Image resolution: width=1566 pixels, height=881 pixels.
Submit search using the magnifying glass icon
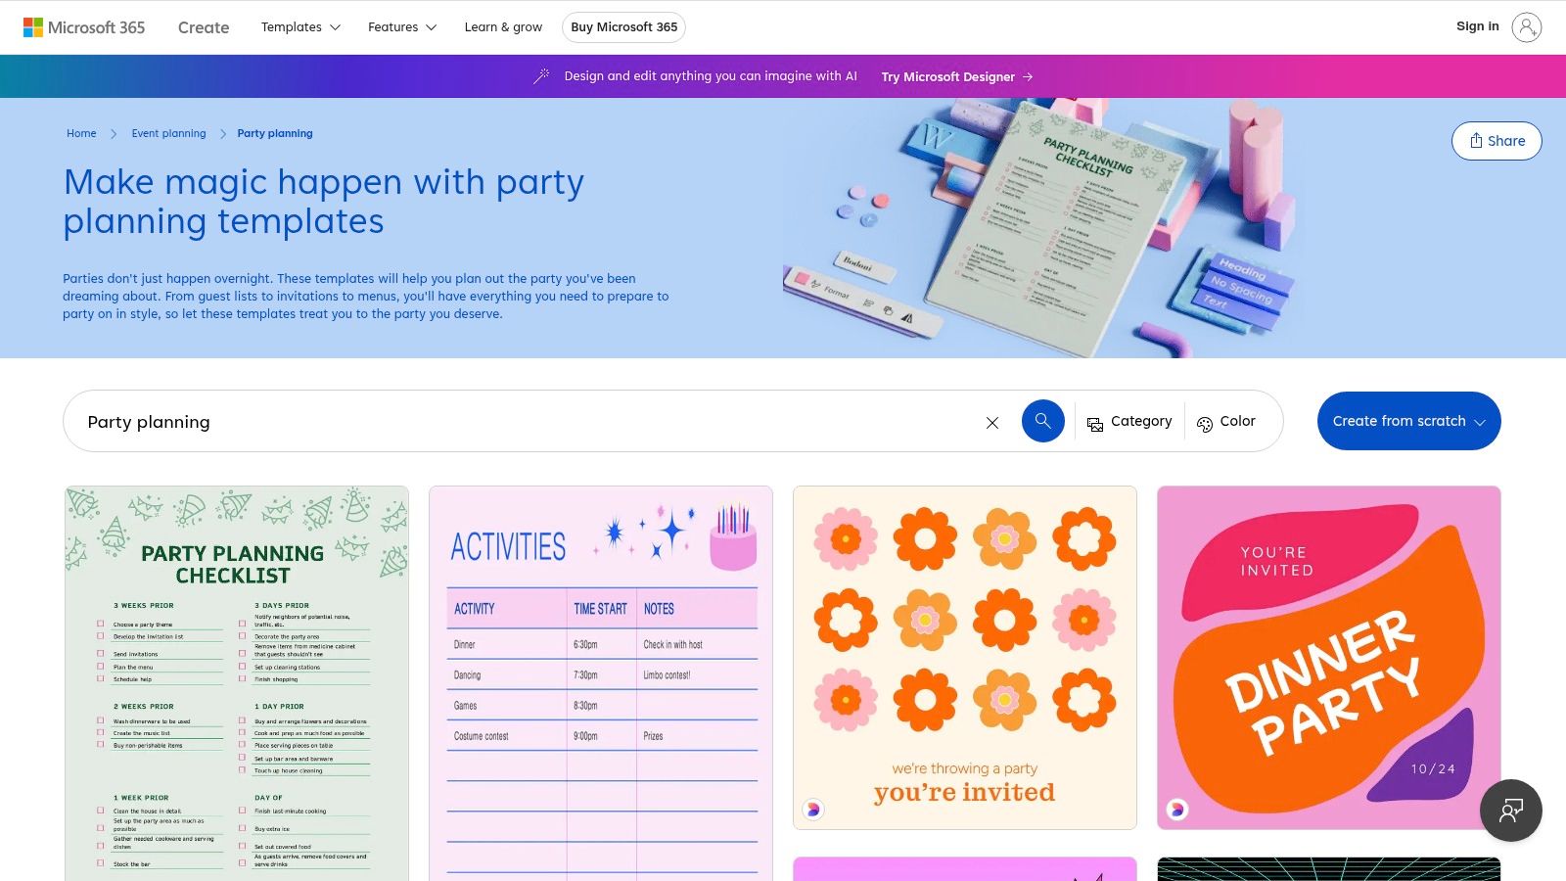[x=1042, y=421]
